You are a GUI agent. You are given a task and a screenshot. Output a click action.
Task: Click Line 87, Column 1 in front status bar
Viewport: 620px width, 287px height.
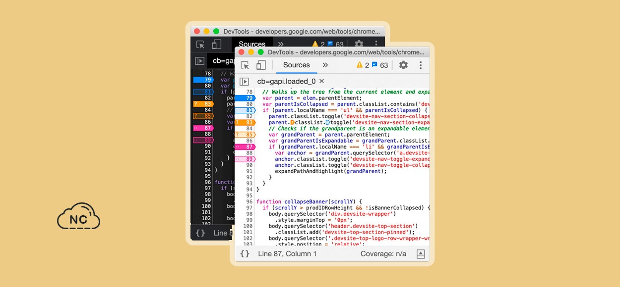click(288, 254)
